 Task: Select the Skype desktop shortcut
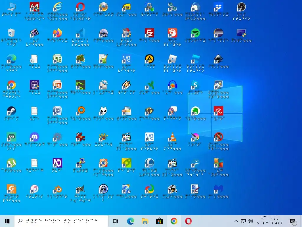tap(196, 85)
